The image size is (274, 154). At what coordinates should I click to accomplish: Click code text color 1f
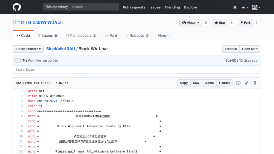tap(35, 106)
